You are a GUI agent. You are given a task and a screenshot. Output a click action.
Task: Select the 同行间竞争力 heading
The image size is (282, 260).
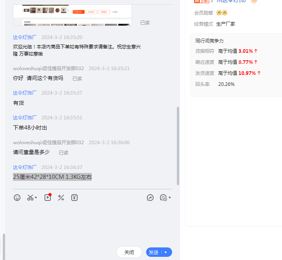click(210, 41)
